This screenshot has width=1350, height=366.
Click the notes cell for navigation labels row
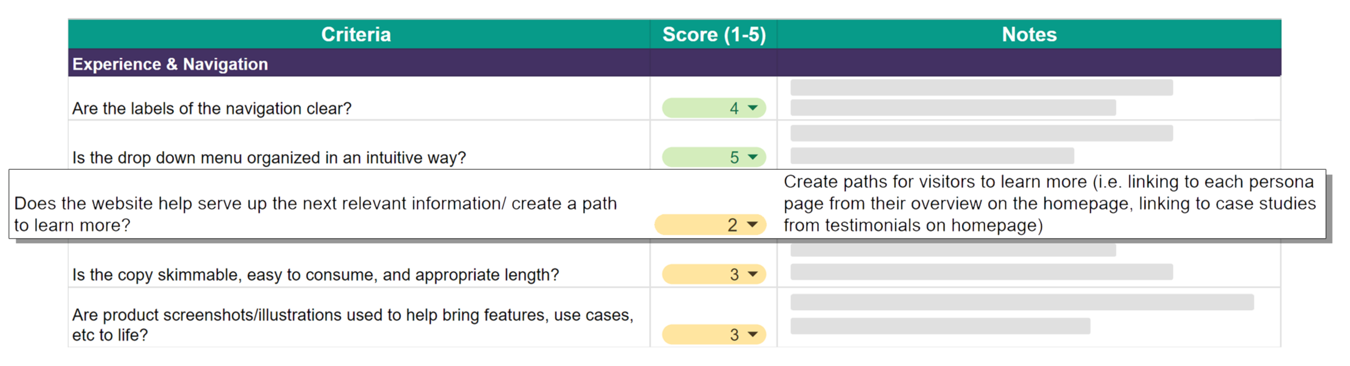(1028, 98)
